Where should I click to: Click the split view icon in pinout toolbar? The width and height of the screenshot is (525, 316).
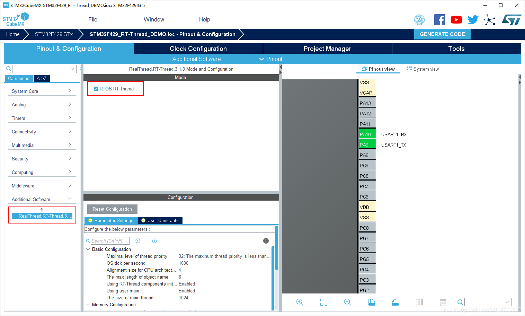pyautogui.click(x=419, y=302)
